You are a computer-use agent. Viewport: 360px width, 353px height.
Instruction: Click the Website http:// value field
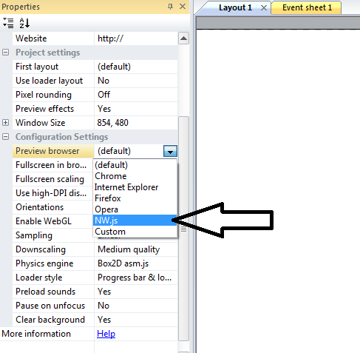(x=136, y=38)
